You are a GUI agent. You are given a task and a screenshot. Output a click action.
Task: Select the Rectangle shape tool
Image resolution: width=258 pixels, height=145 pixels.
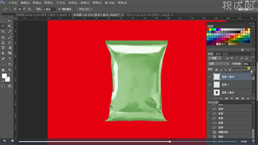[10, 64]
